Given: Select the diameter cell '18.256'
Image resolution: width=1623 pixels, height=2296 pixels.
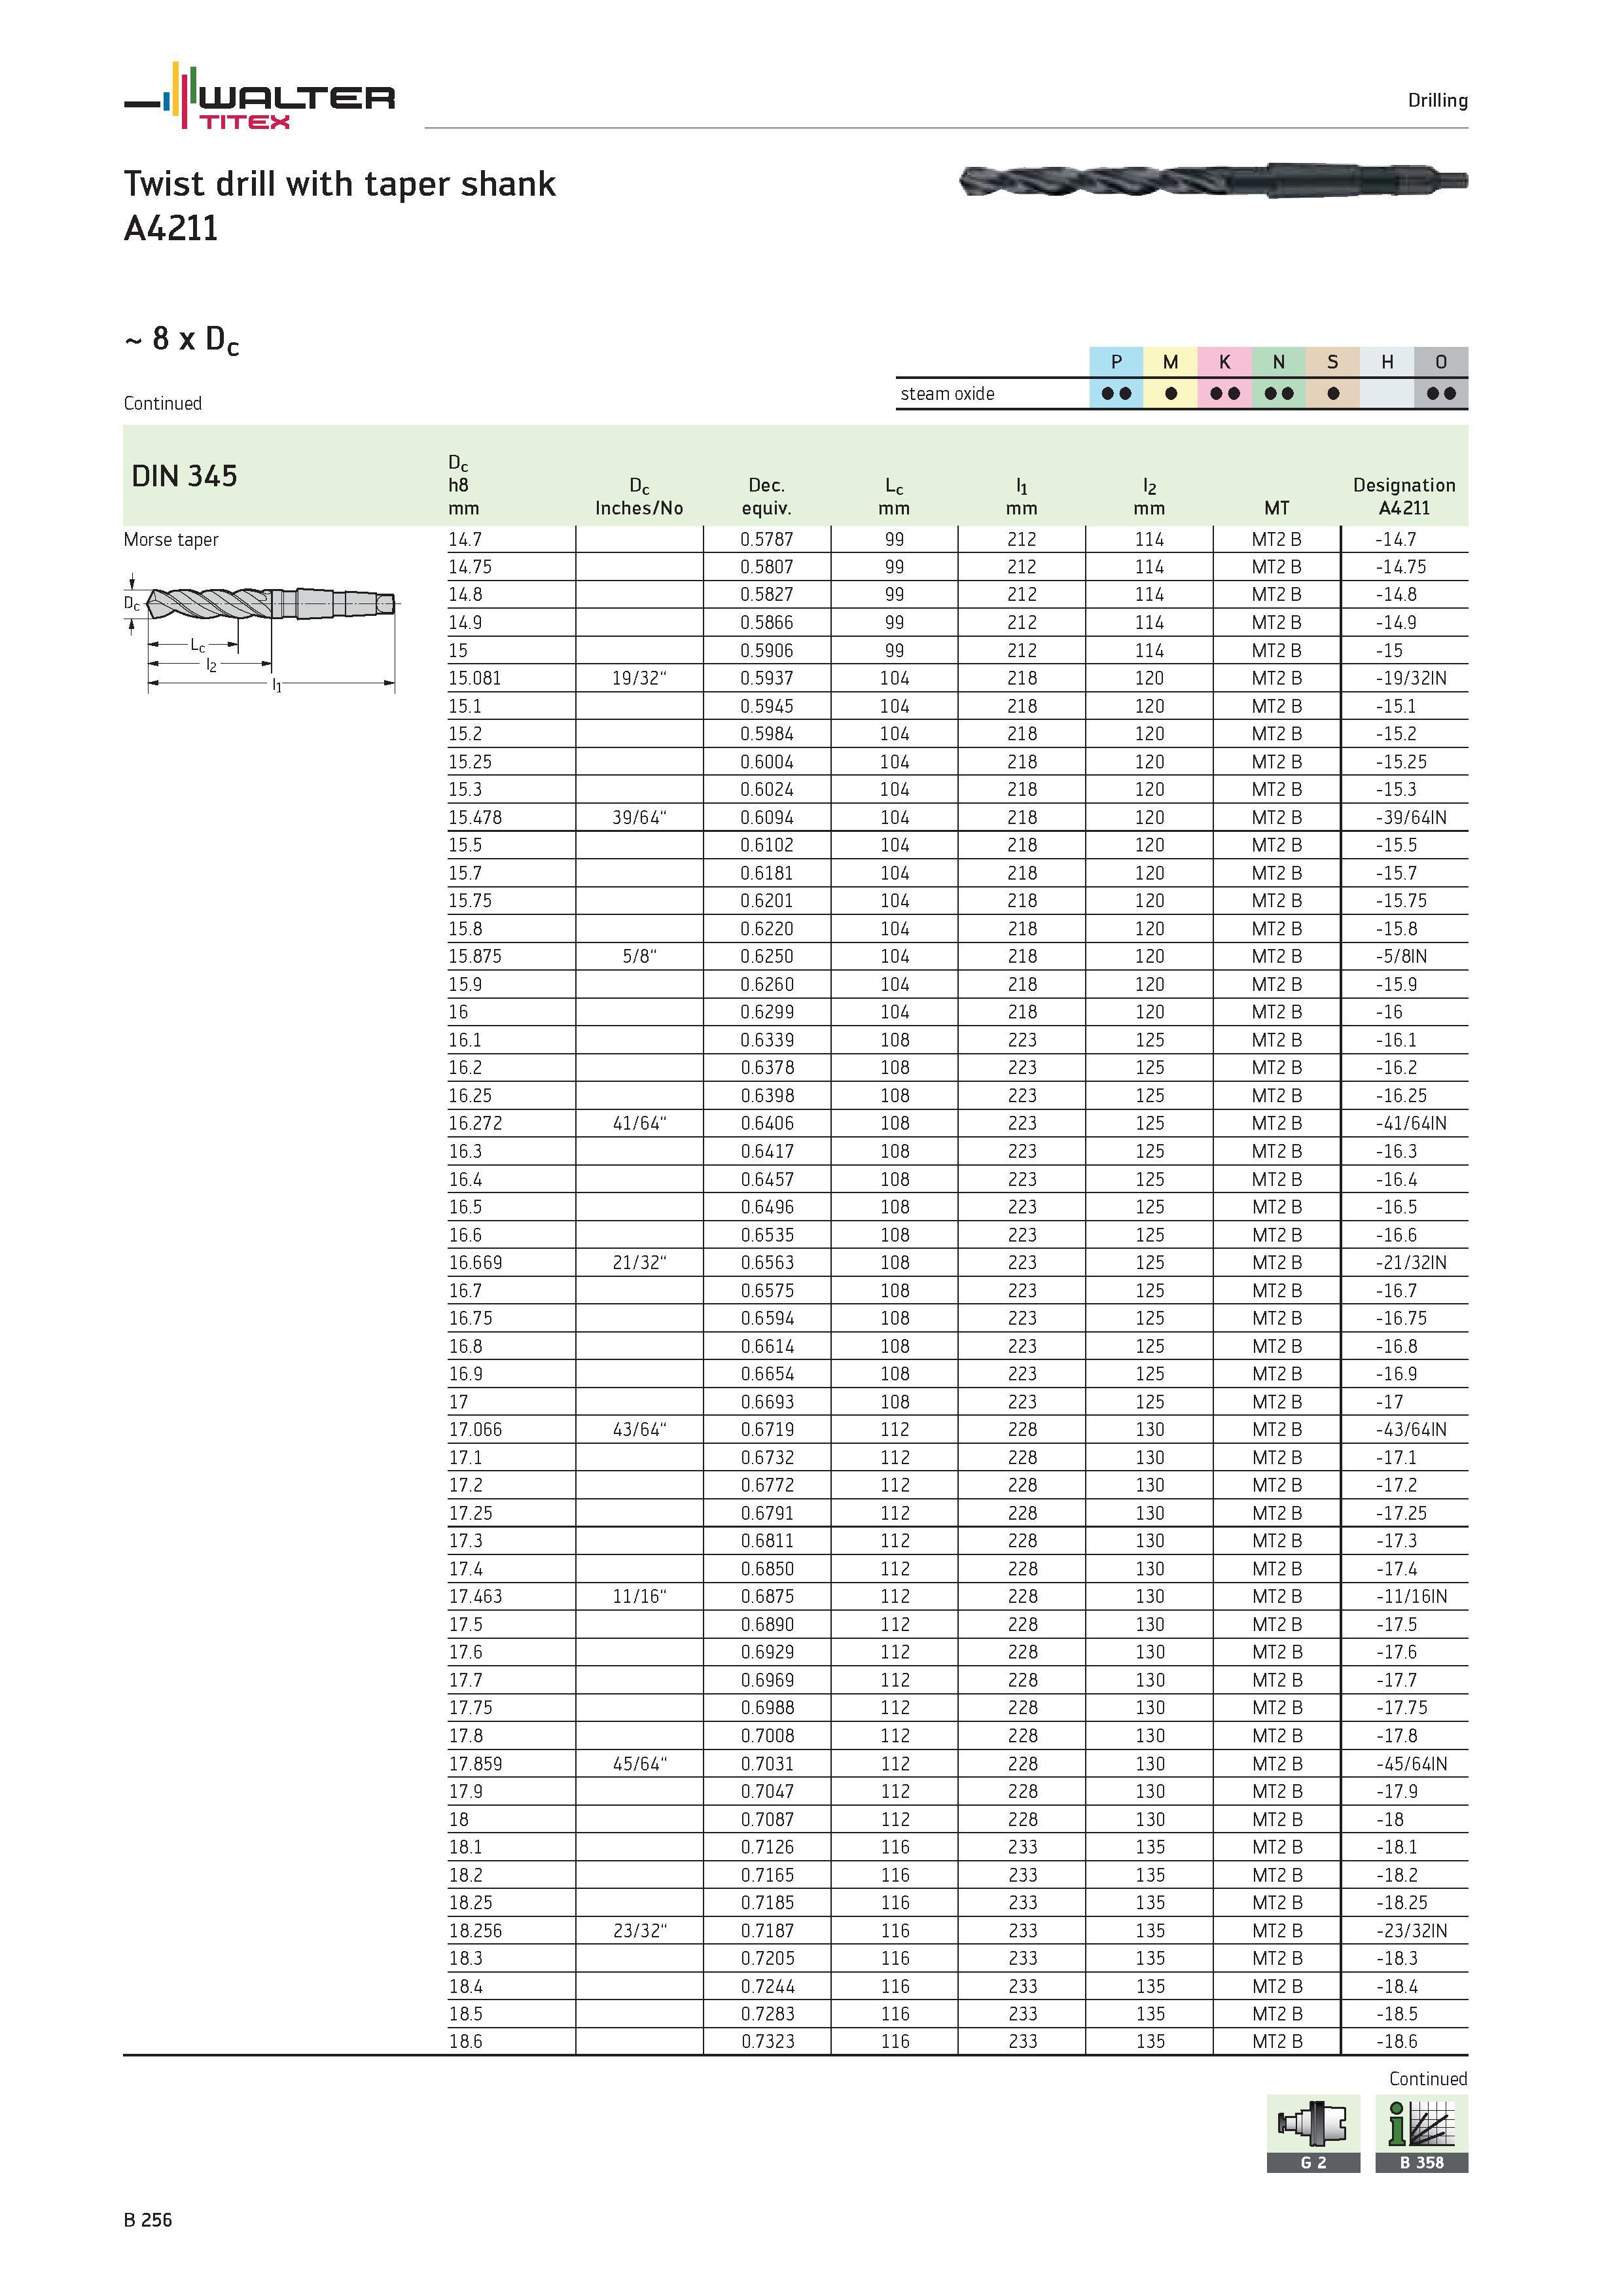Looking at the screenshot, I should click(475, 1930).
